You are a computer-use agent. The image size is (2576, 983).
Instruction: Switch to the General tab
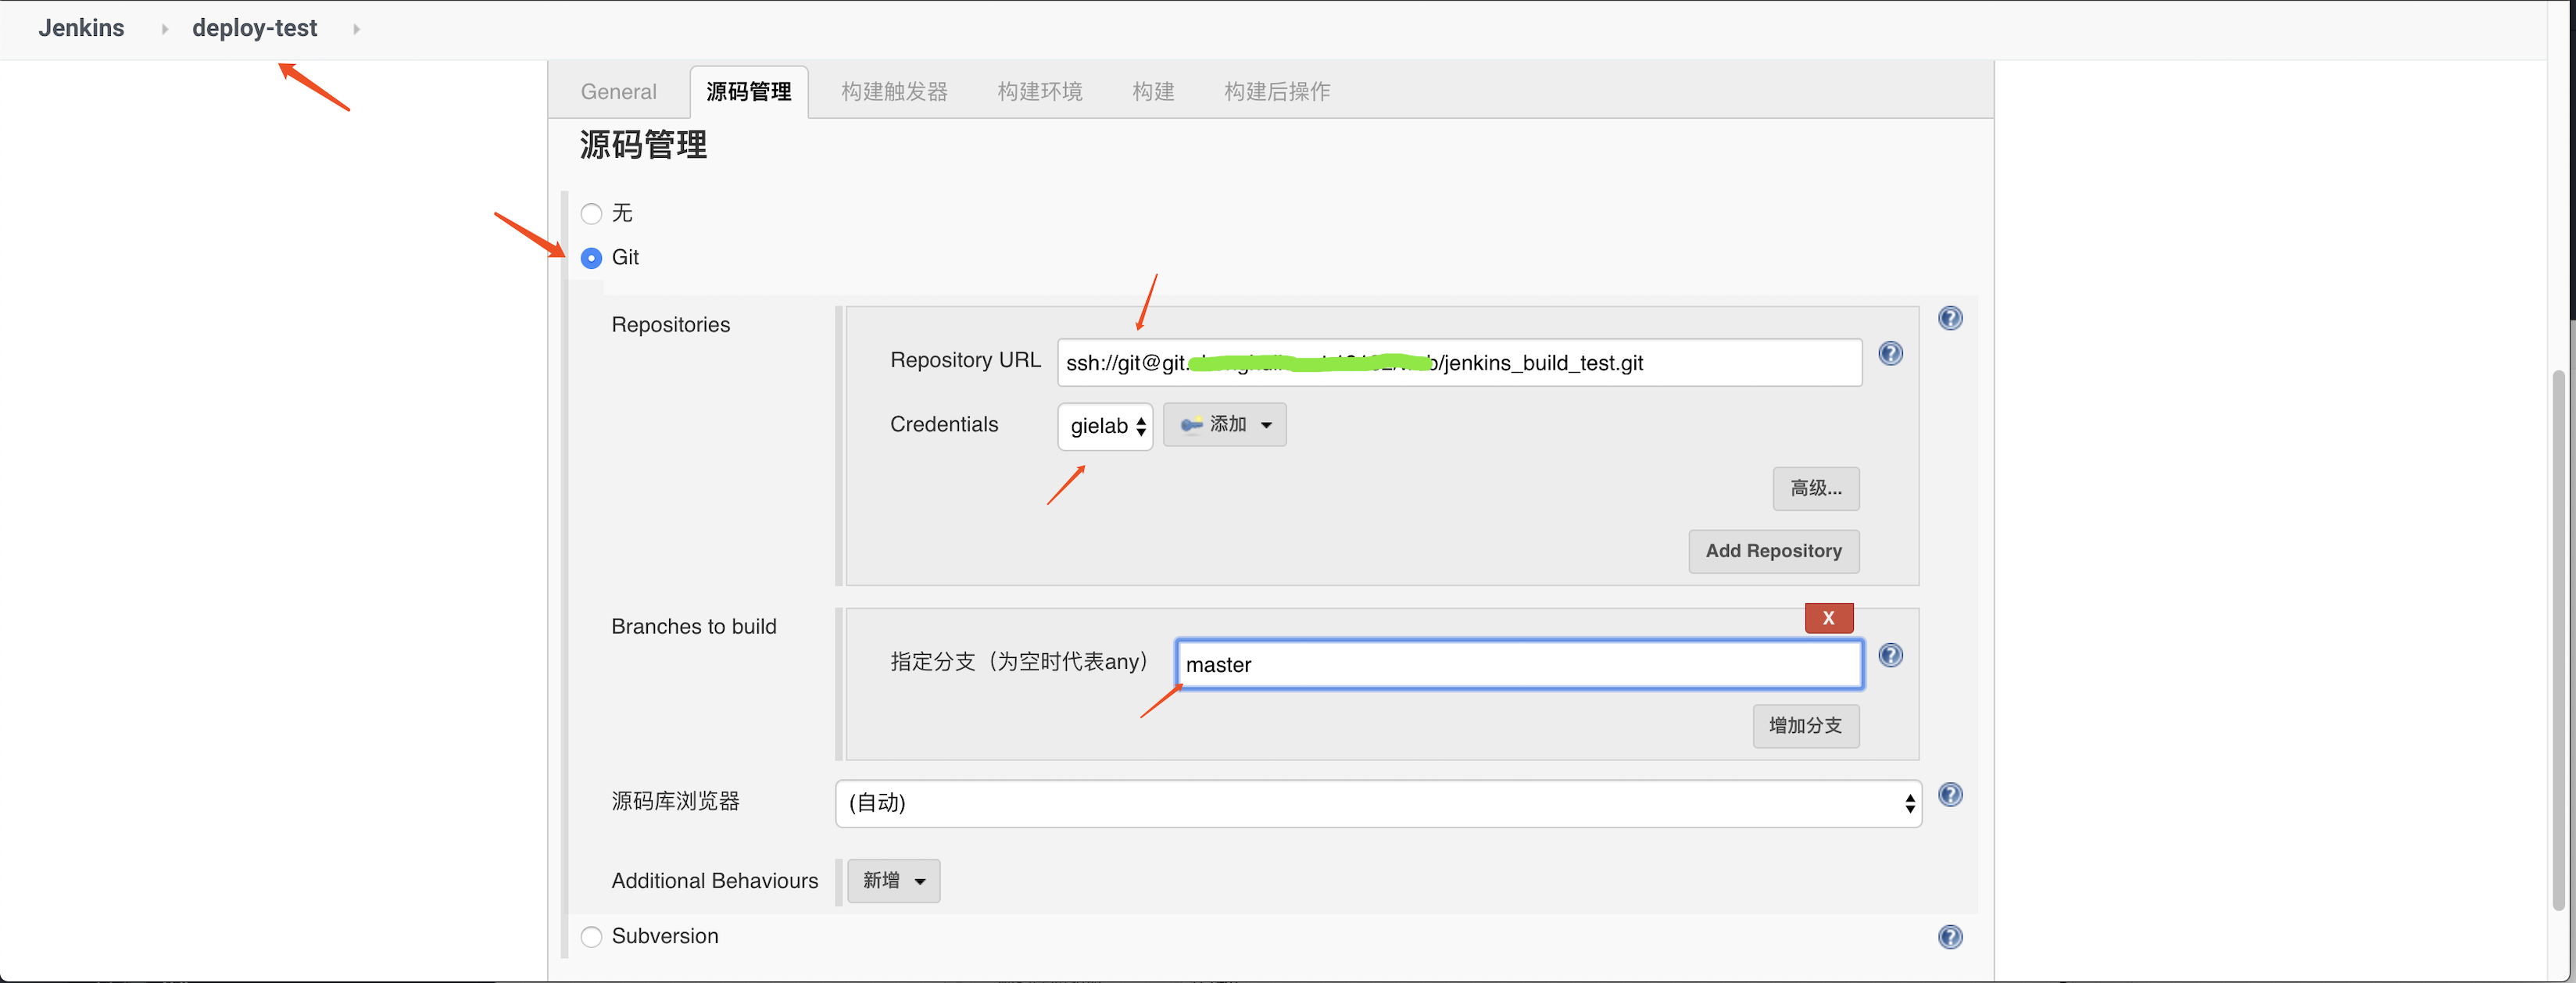(618, 92)
